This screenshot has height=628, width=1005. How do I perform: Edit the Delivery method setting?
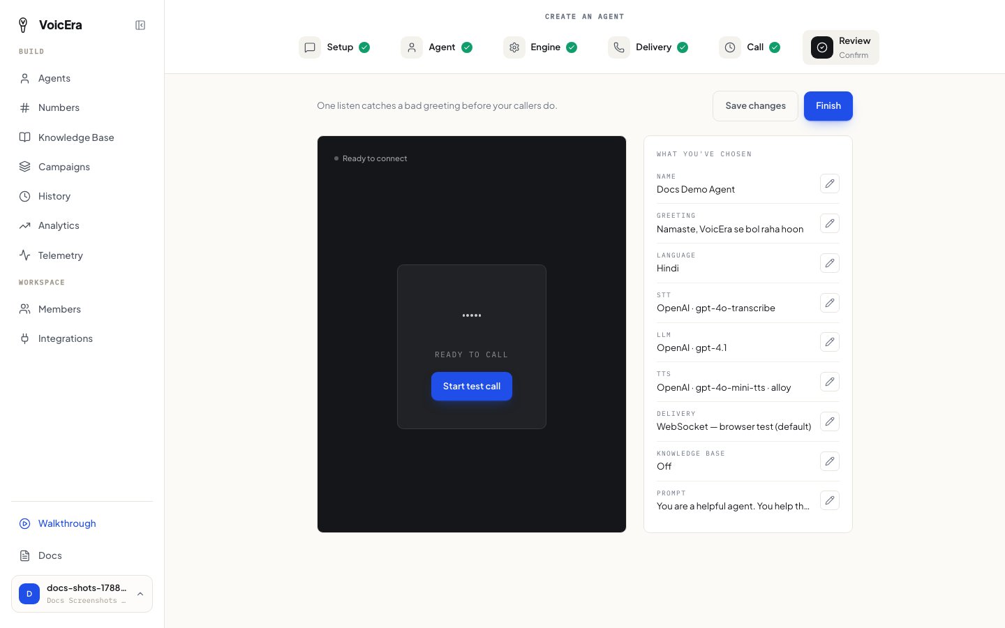coord(830,421)
